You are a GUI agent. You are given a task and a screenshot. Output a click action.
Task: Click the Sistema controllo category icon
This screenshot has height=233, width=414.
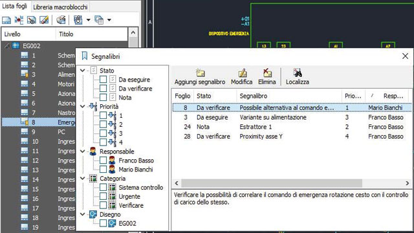point(112,187)
